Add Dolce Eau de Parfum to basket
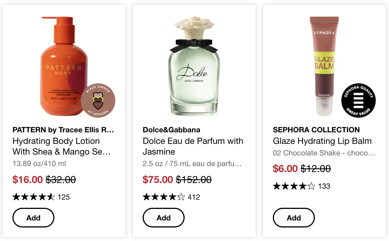This screenshot has height=241, width=389. (x=163, y=218)
